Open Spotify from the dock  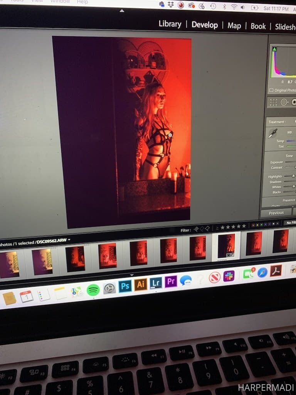pos(93,290)
